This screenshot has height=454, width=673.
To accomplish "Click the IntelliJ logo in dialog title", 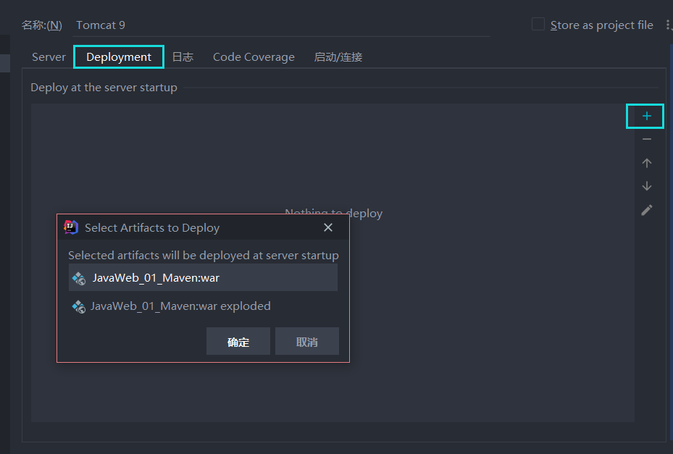I will 71,227.
